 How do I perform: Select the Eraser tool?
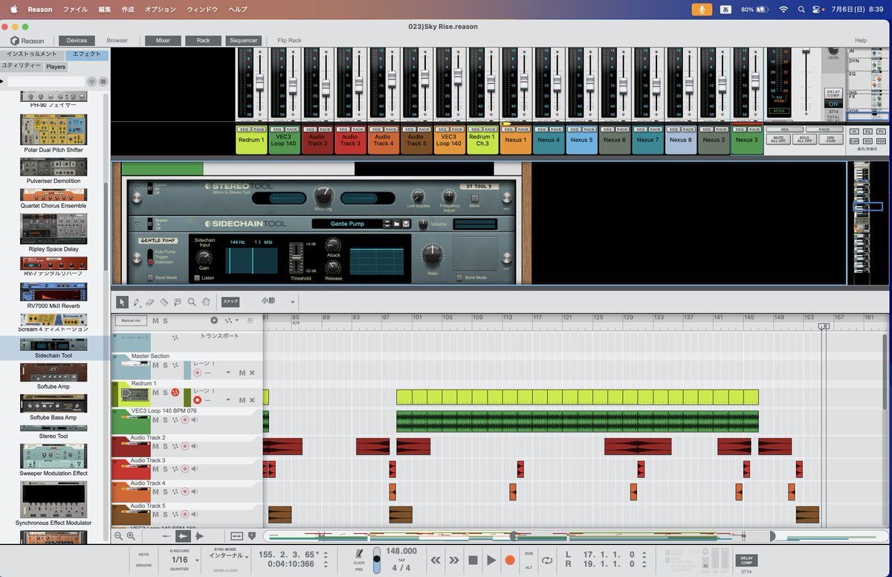(x=150, y=302)
